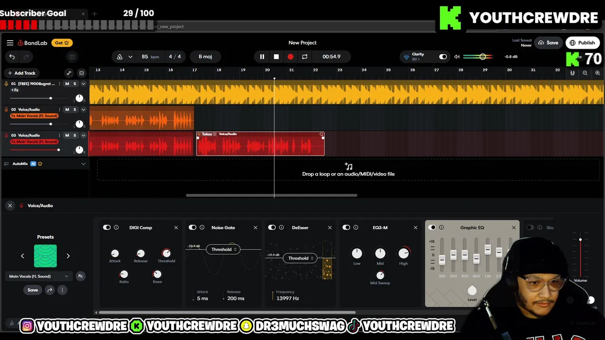
Task: Open track 02 three-dot options menu
Action: (x=60, y=110)
